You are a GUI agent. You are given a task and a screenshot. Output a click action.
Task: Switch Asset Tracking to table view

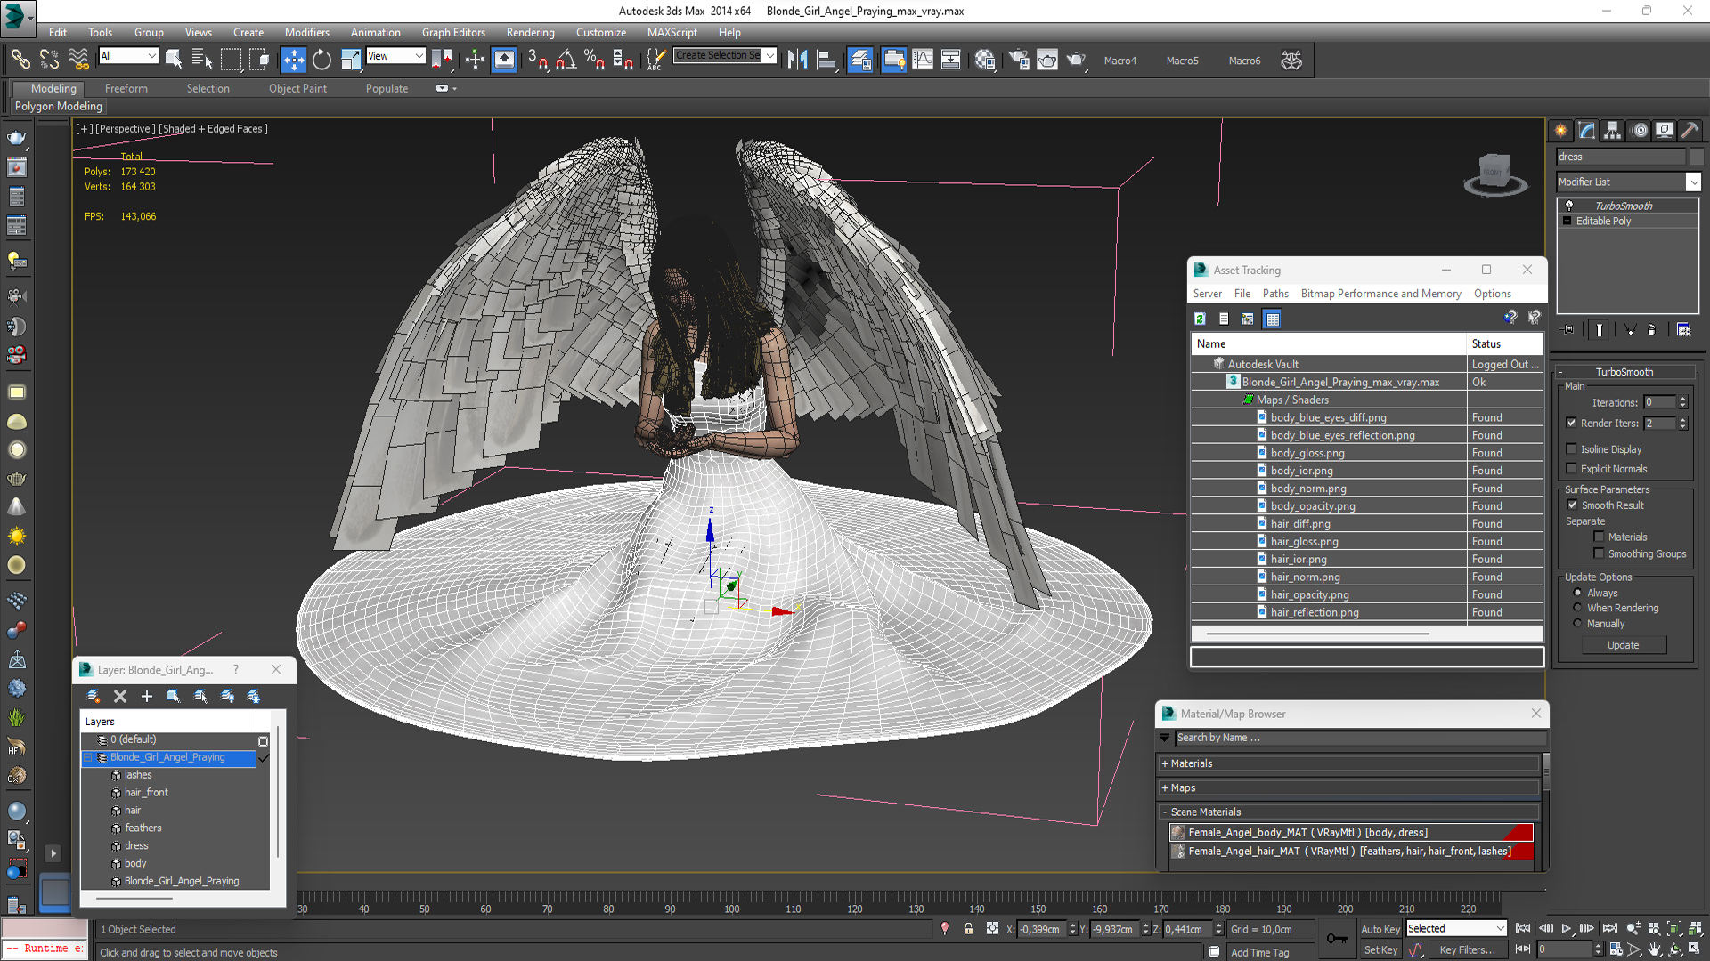1272,319
